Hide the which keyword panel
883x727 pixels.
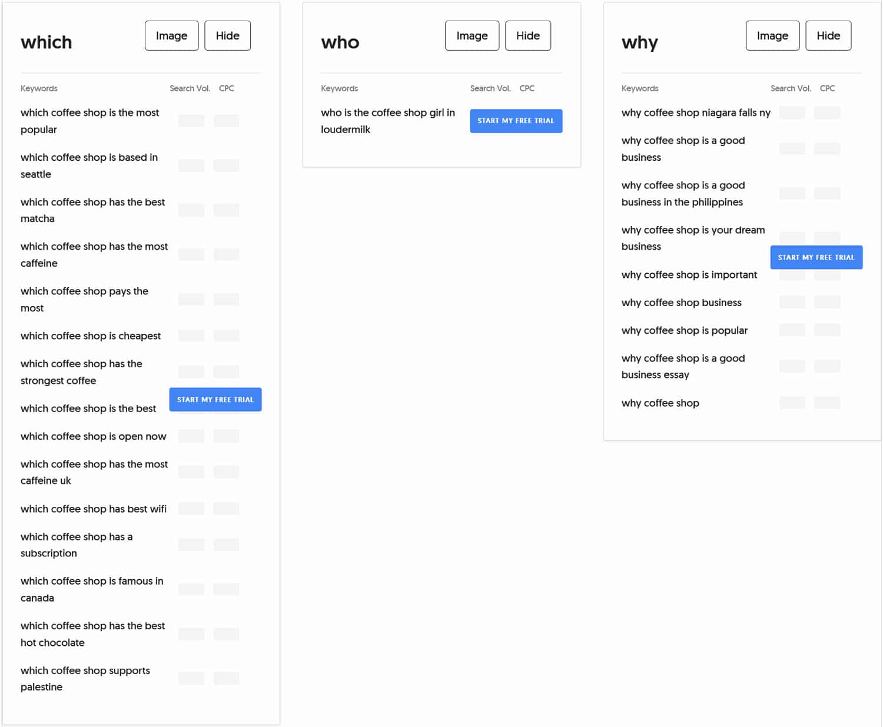point(227,35)
